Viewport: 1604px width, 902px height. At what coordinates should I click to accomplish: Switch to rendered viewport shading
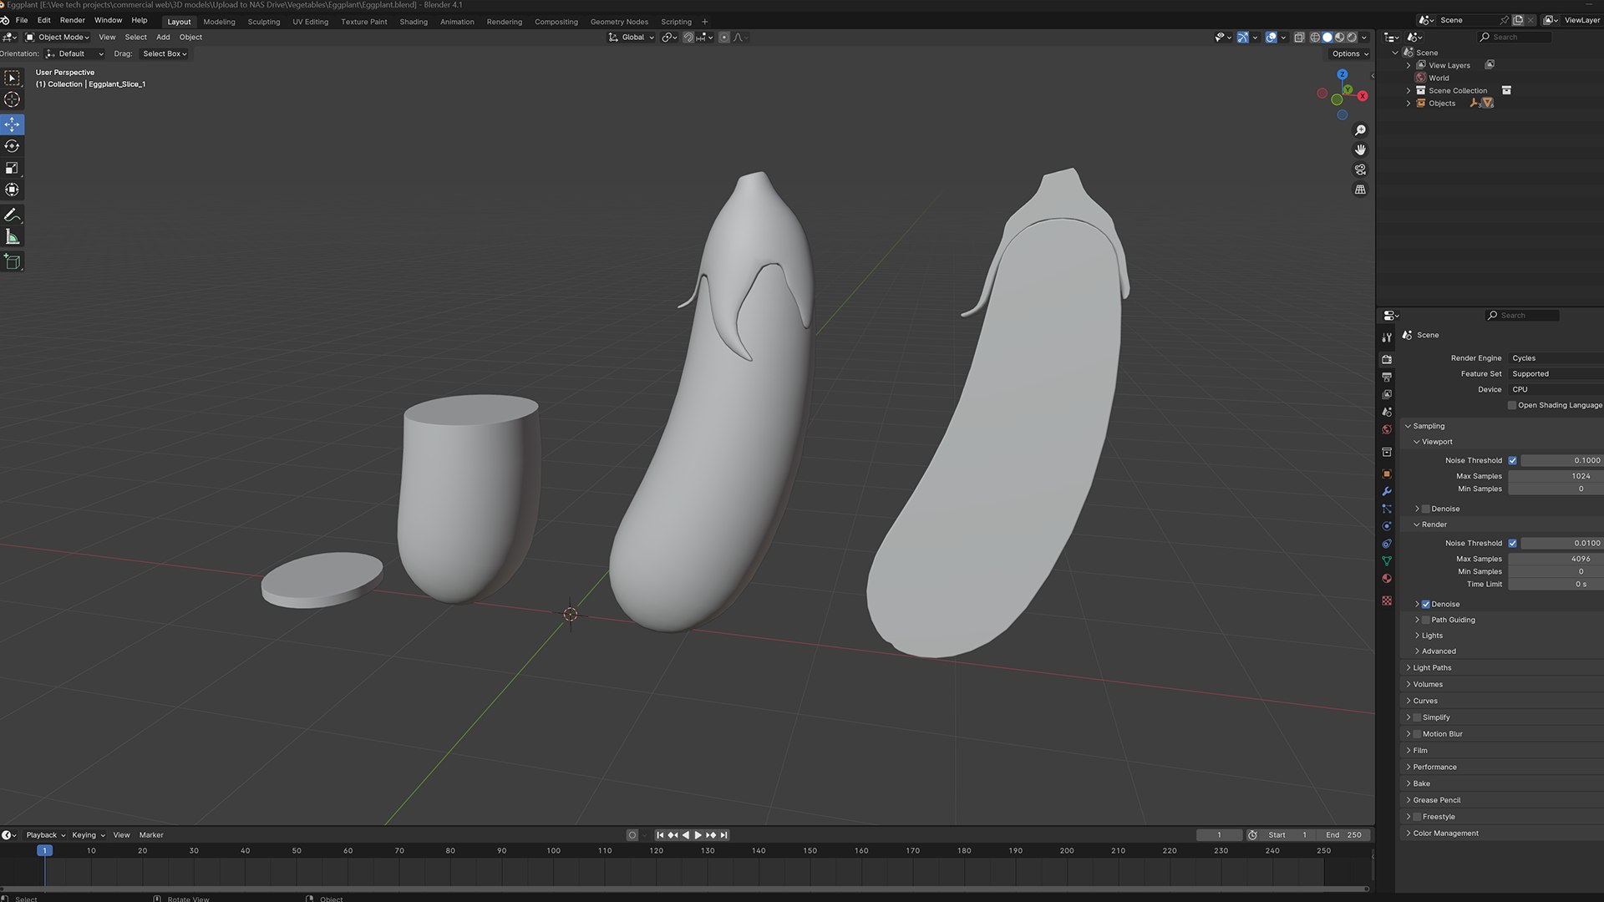[1352, 38]
